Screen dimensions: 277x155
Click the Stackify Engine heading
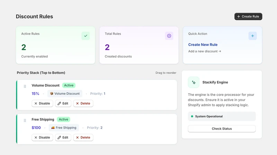215,82
